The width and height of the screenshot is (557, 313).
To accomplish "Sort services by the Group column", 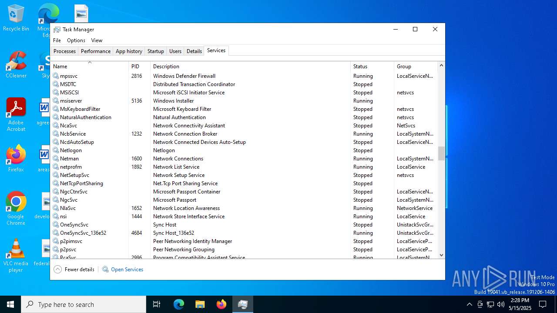I will pos(416,67).
